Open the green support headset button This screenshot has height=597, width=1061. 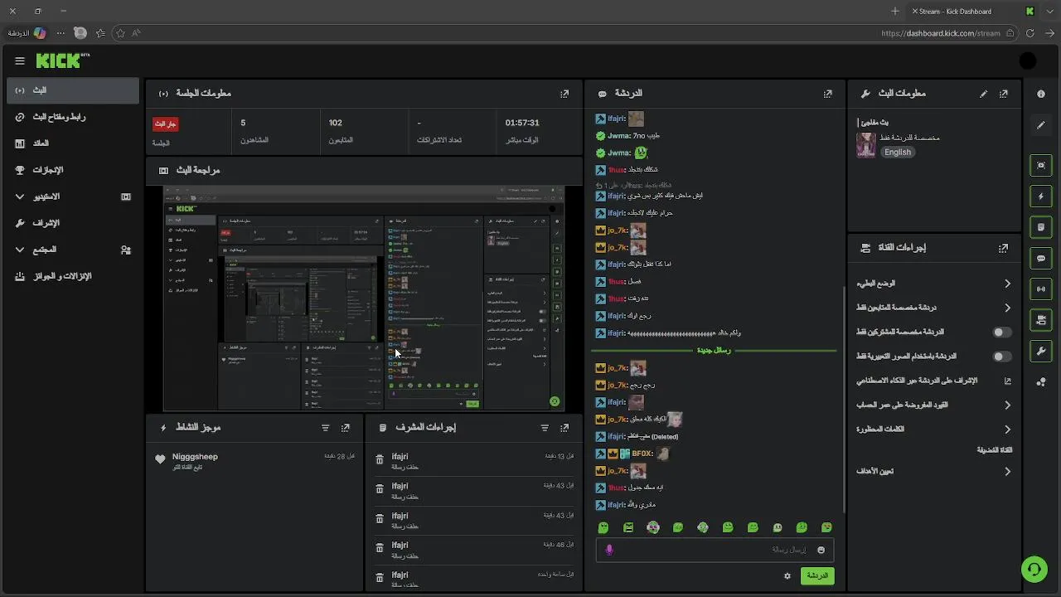(x=1034, y=569)
